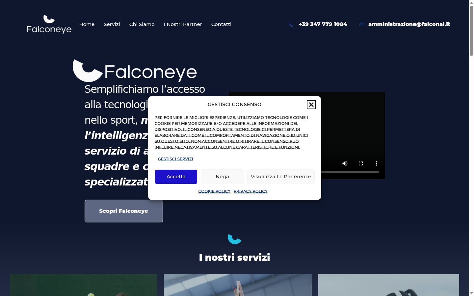
Task: Click the large Falconeye hero logo
Action: [135, 71]
